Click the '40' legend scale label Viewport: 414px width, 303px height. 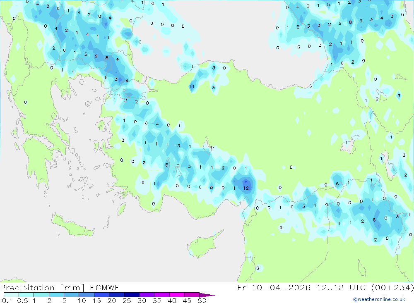172,301
